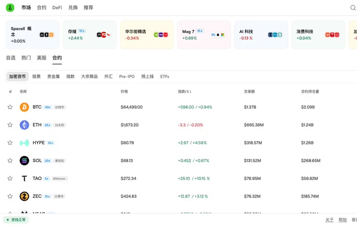Open the 关于 footer link
357x226 pixels.
(x=330, y=220)
